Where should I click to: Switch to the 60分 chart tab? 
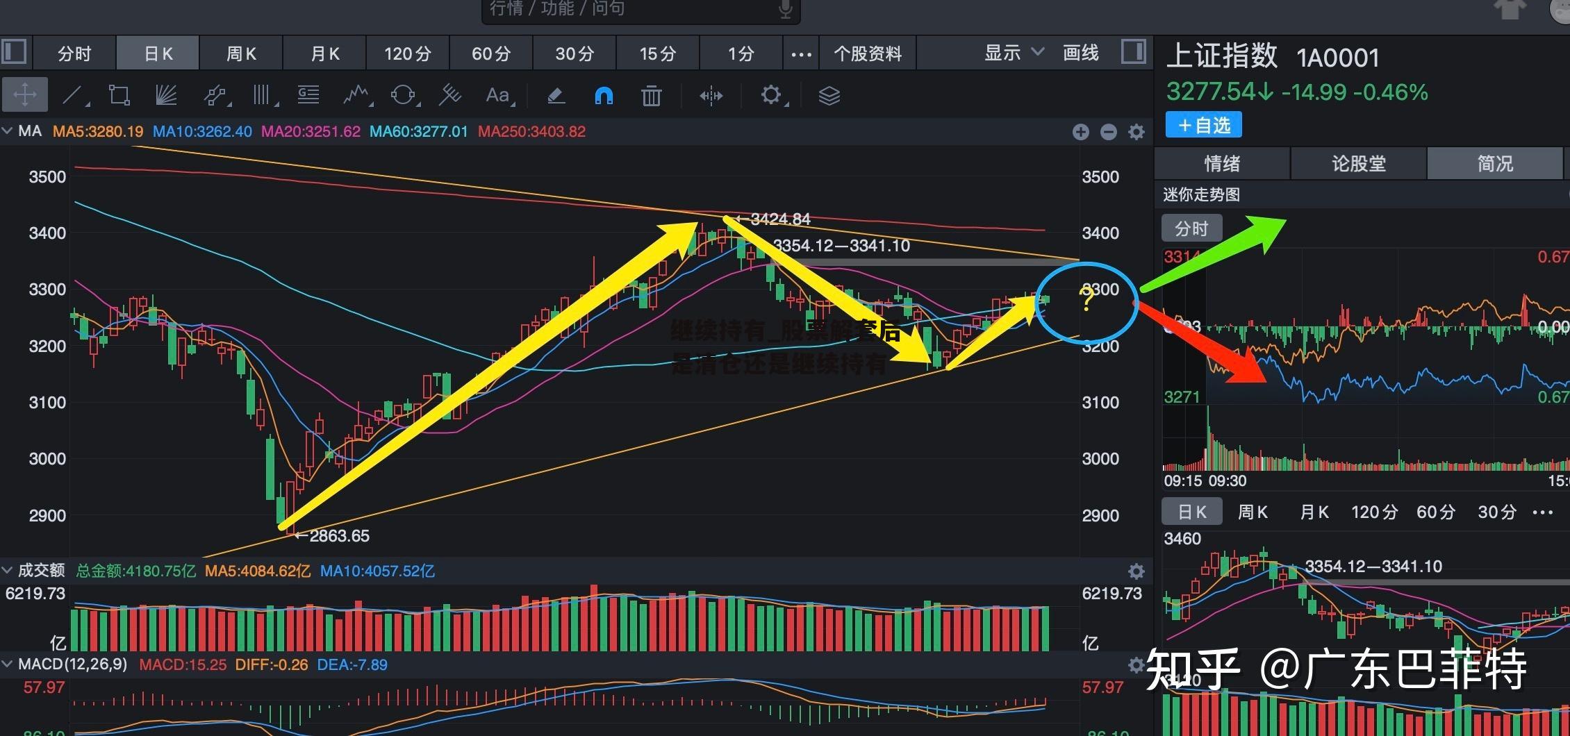(492, 53)
